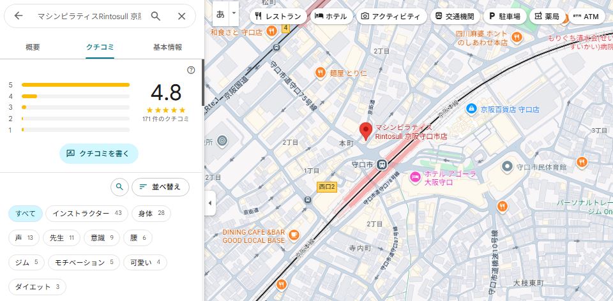Toggle the すべて review filter chip
The height and width of the screenshot is (301, 613).
26,214
